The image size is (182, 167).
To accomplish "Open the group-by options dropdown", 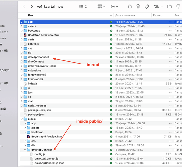I will [x=101, y=7].
